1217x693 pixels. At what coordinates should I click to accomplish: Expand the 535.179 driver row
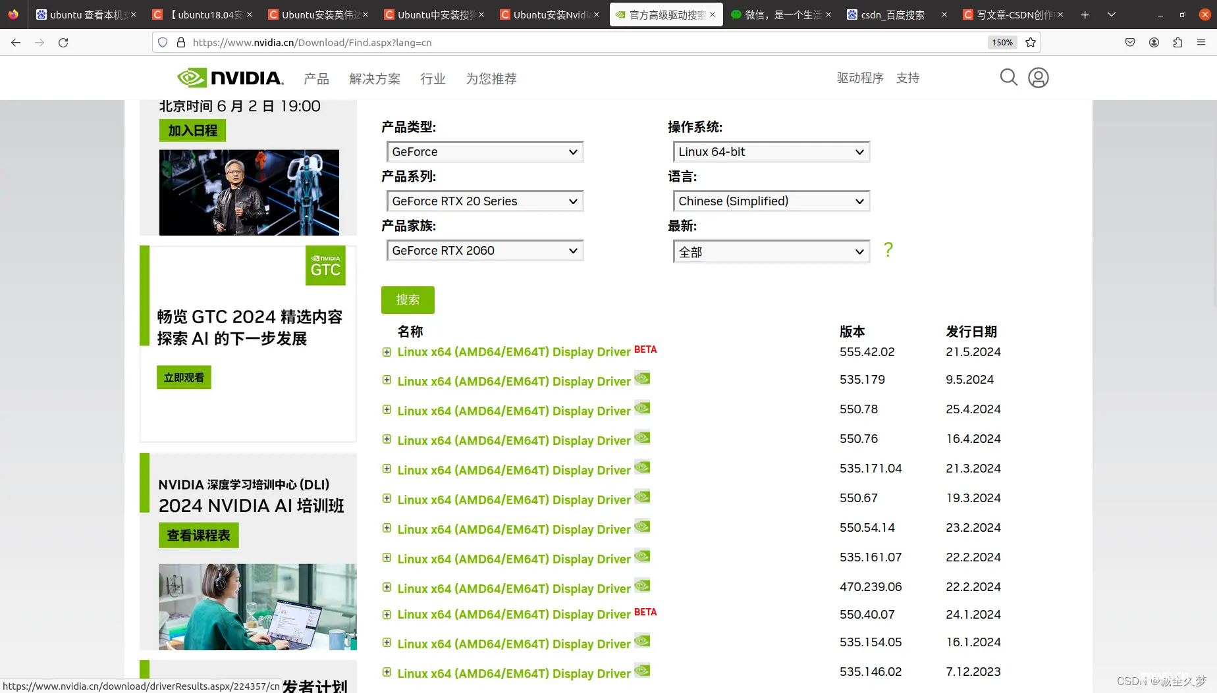387,380
